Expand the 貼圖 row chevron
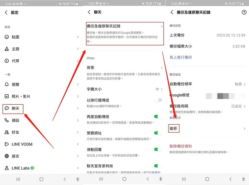This screenshot has width=249, height=185. pos(78,37)
